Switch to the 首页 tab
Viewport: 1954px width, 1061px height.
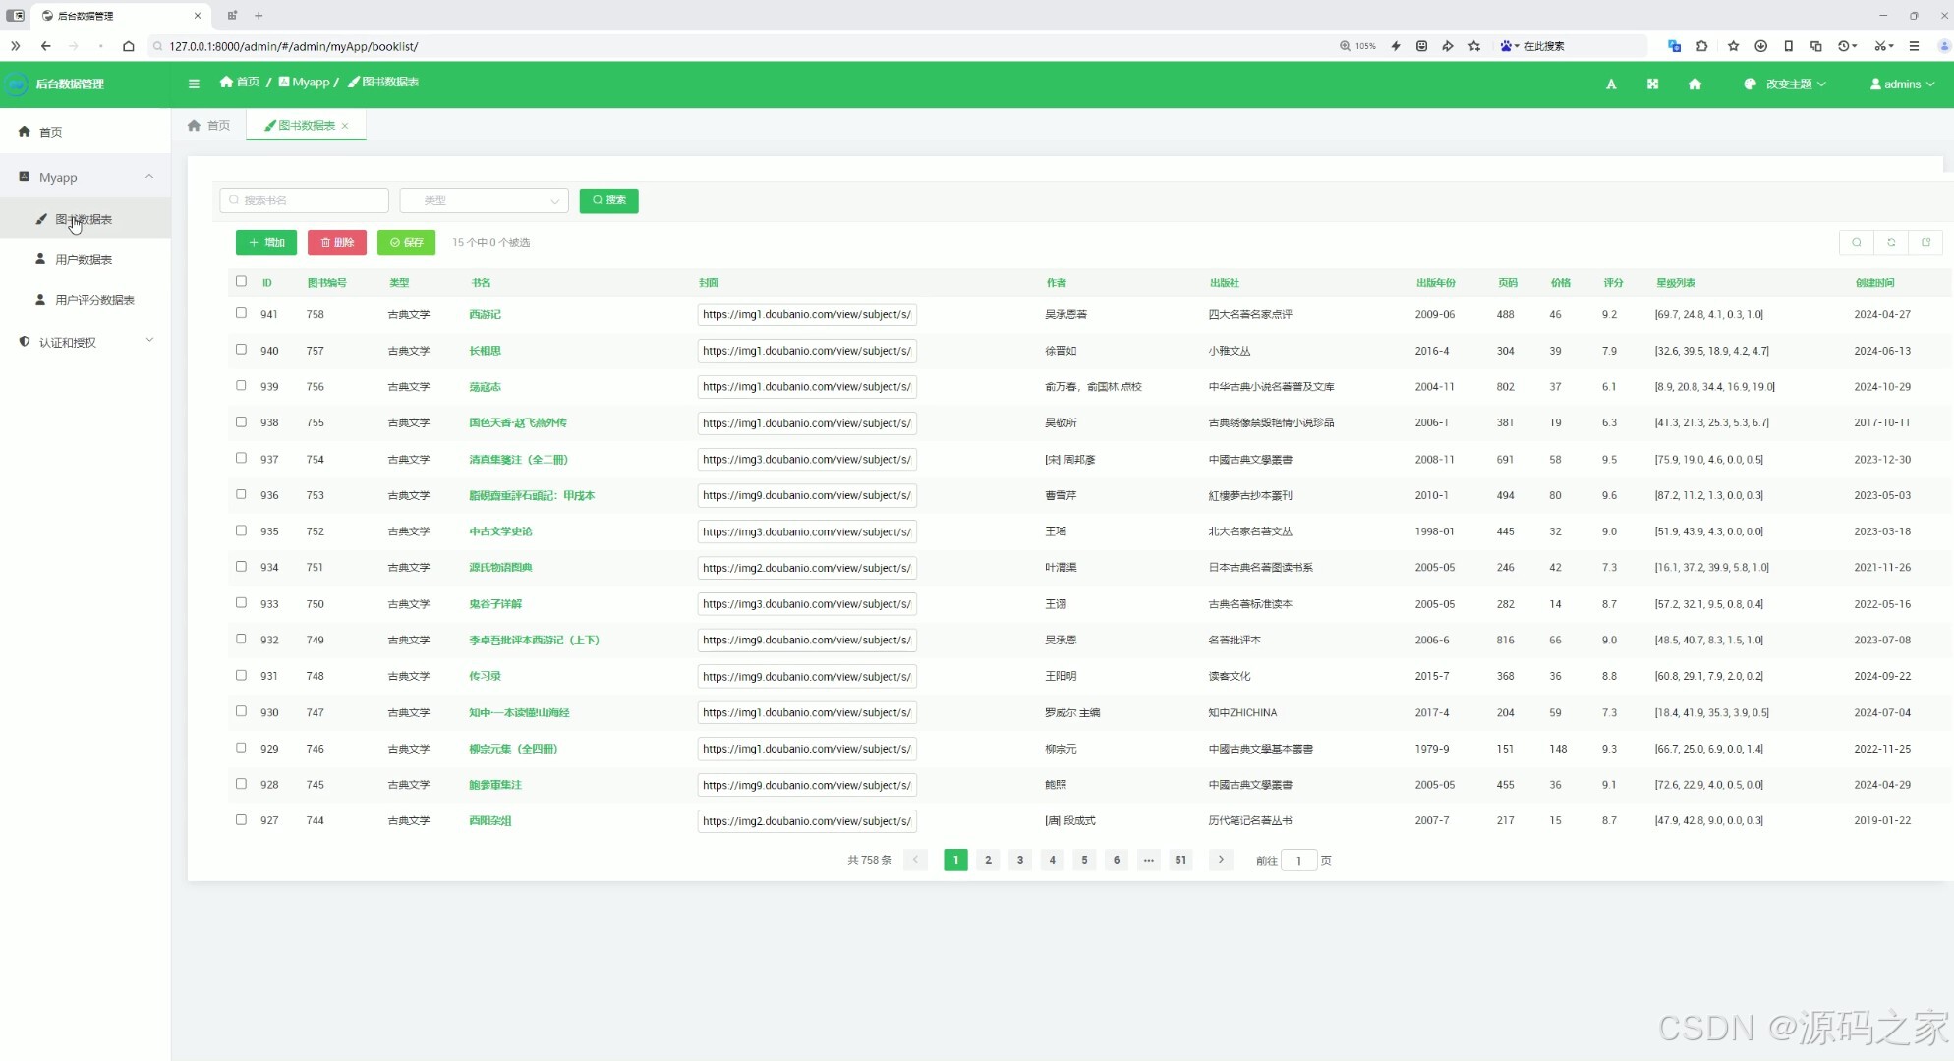click(x=209, y=126)
